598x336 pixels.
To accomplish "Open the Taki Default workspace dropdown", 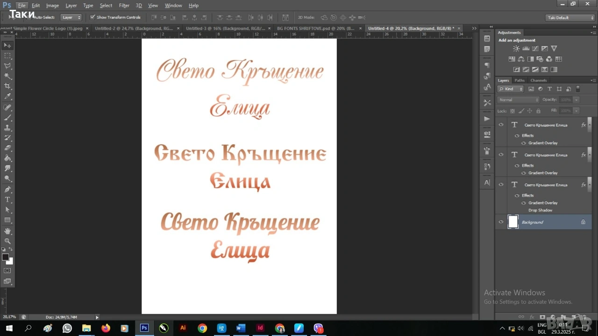I will (x=570, y=18).
